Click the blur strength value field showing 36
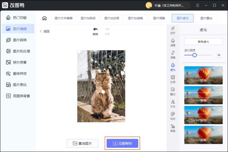This screenshot has height=152, width=228. (219, 55)
